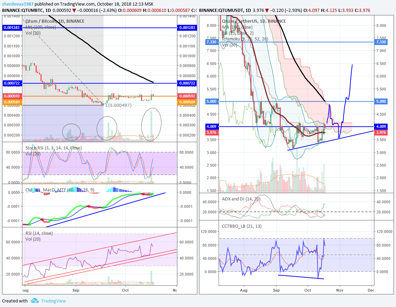Click red 0.000592 price label on left scale
Screen dimensions: 396x307
tap(12, 96)
